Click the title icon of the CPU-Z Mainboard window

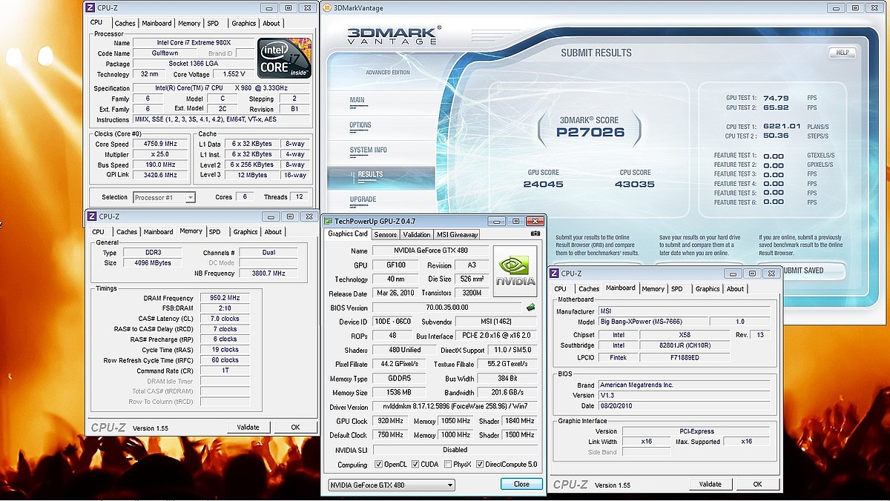554,273
